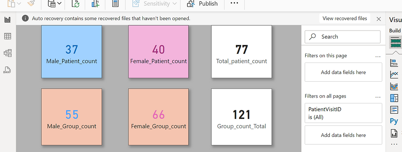Choose the stacked bar chart visual

pos(394,63)
